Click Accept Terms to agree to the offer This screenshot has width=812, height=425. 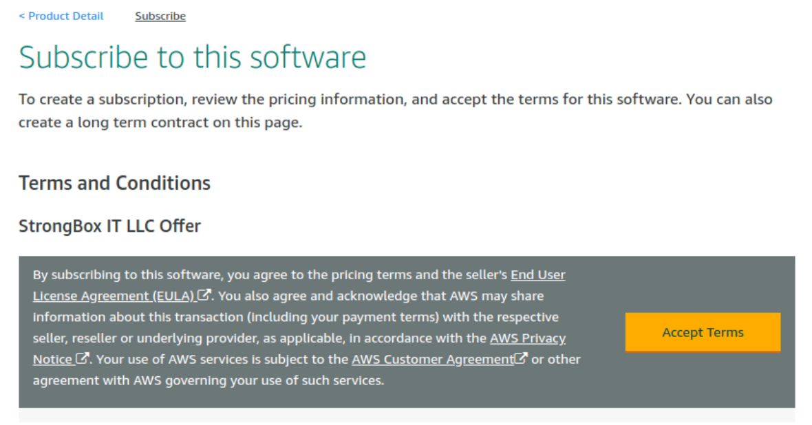click(703, 332)
